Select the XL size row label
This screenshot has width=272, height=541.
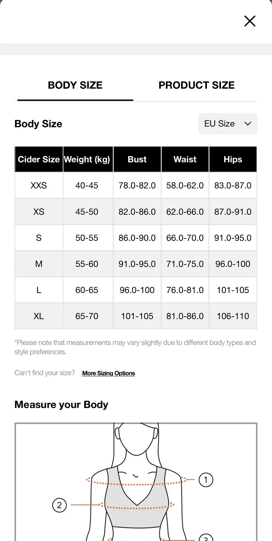click(39, 316)
